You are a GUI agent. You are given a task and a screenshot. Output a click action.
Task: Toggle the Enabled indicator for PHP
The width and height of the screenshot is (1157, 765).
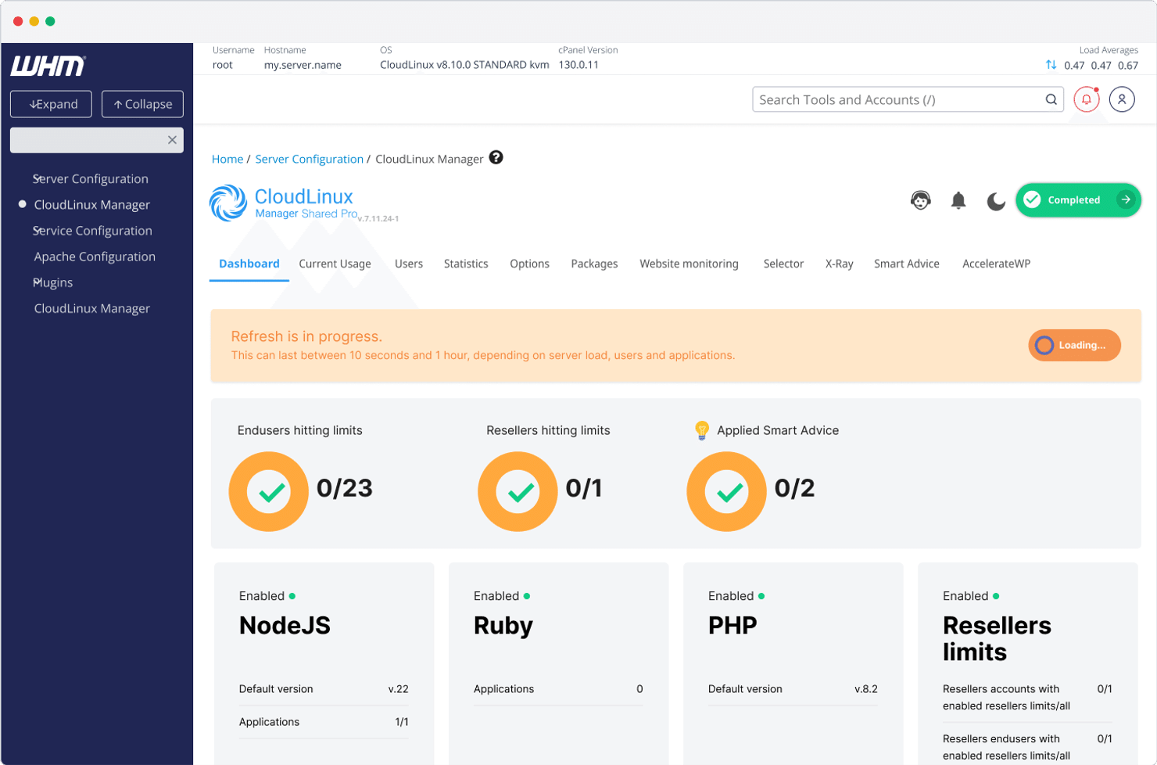[759, 595]
